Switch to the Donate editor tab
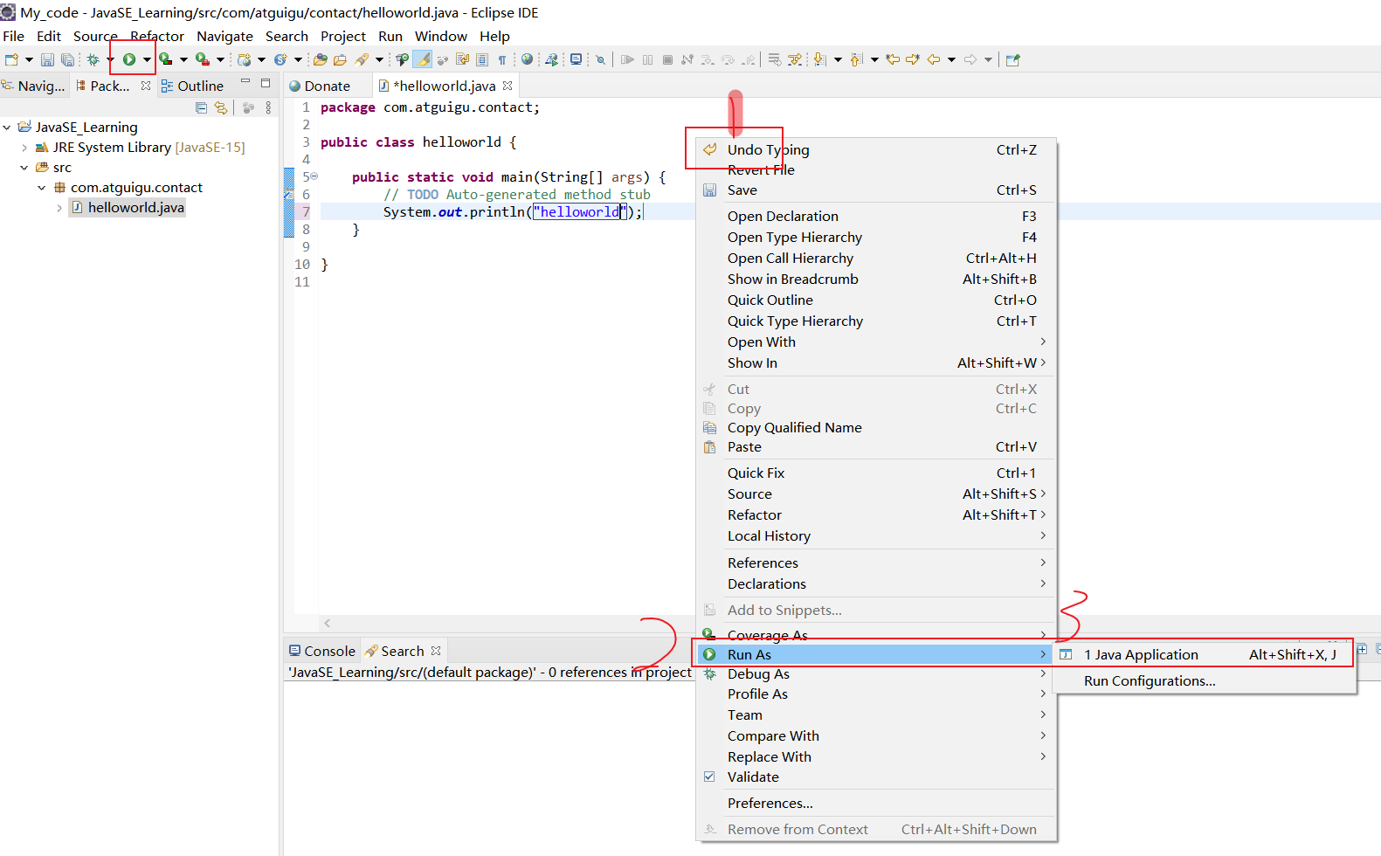The image size is (1381, 856). [x=320, y=86]
